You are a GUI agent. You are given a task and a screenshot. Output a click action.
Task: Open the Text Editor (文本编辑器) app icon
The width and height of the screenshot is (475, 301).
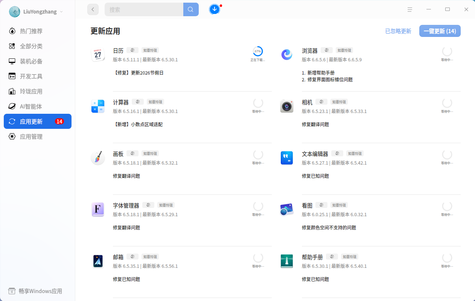(x=287, y=158)
